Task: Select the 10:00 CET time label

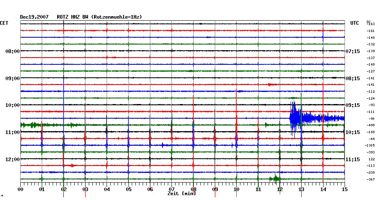Action: point(13,105)
